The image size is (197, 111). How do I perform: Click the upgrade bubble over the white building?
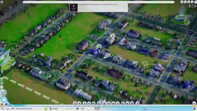pos(113,36)
